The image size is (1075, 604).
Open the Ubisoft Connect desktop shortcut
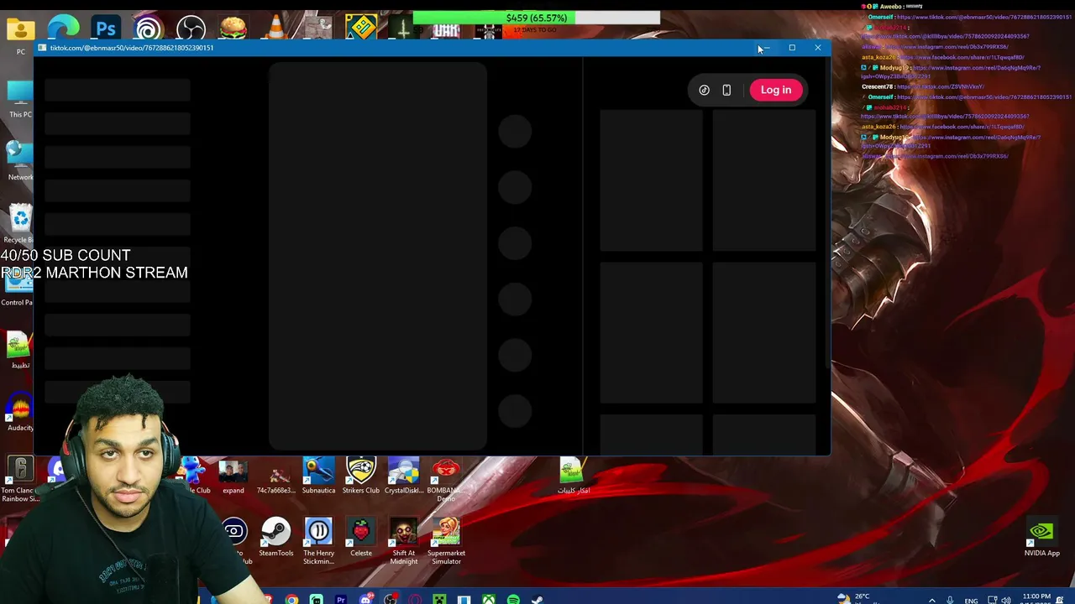[148, 29]
